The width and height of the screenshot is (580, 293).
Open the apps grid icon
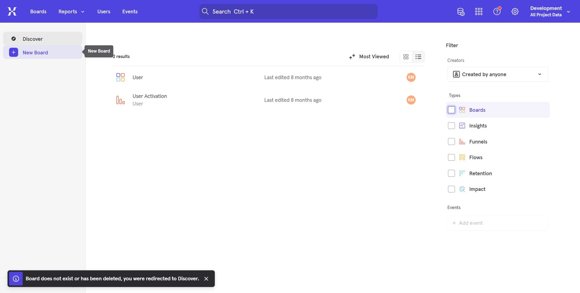point(478,11)
